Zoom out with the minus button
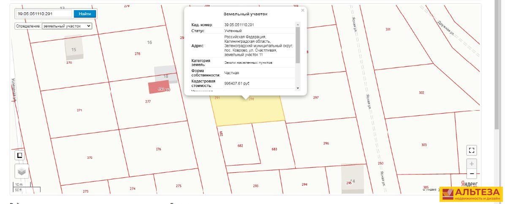This screenshot has width=505, height=204. point(472,174)
